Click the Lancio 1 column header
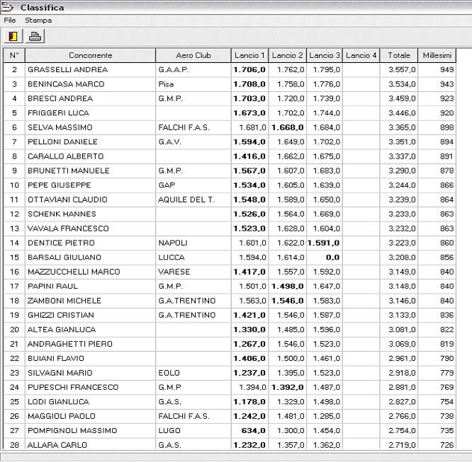Screen dimensions: 472x462 pyautogui.click(x=249, y=55)
